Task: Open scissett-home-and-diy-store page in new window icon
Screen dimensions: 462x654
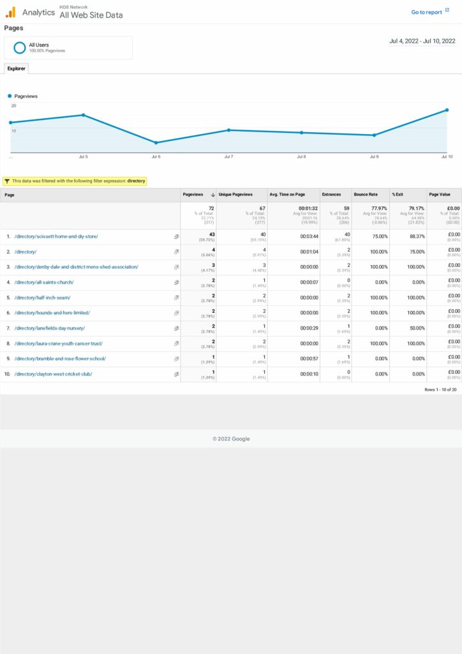Action: pyautogui.click(x=176, y=236)
